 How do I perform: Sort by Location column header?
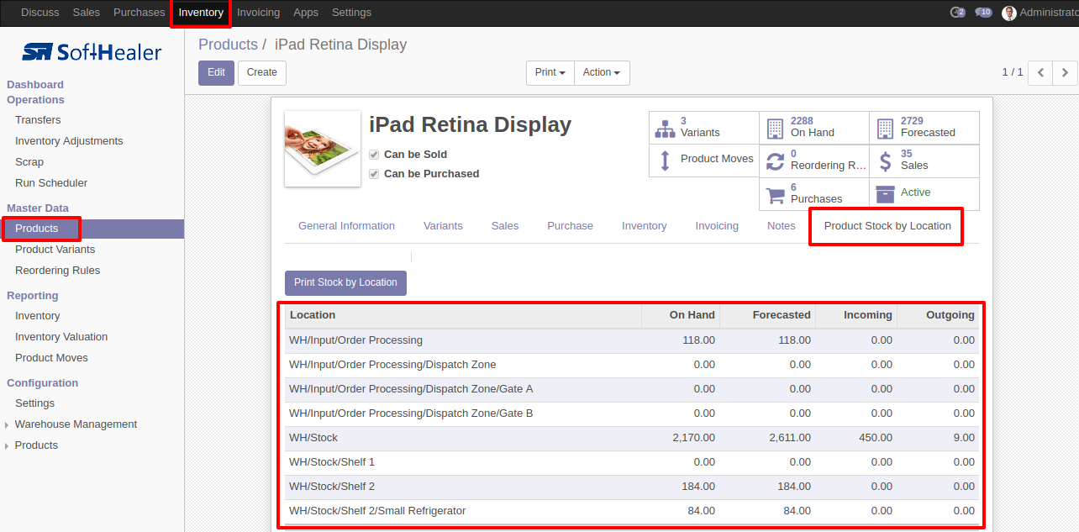[463, 316]
